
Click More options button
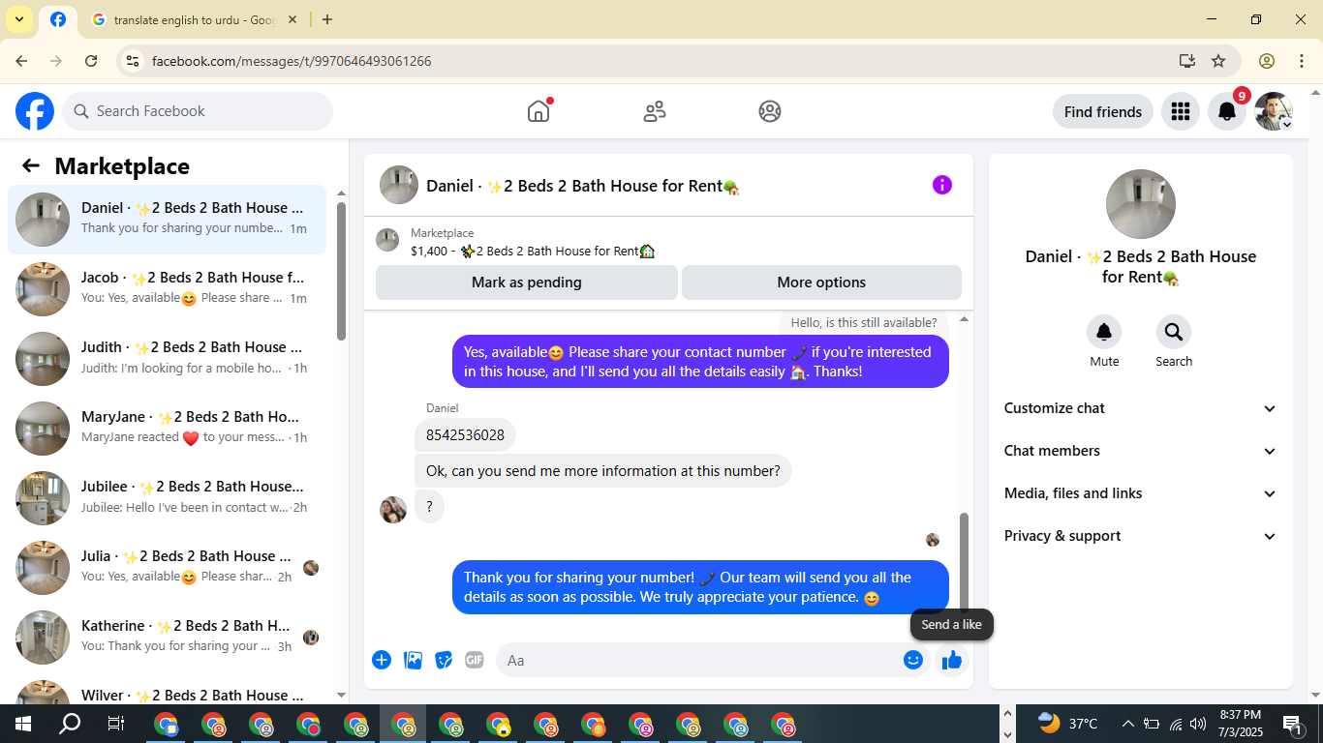coord(821,282)
